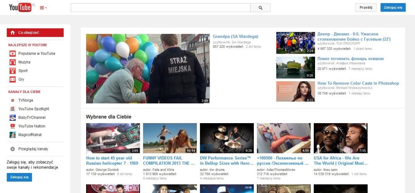
Task: Click Przeglądaj kanały plus icon
Action: click(x=12, y=149)
